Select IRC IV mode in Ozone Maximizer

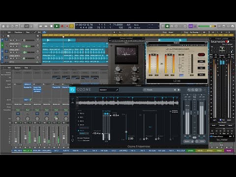[x=81, y=131]
